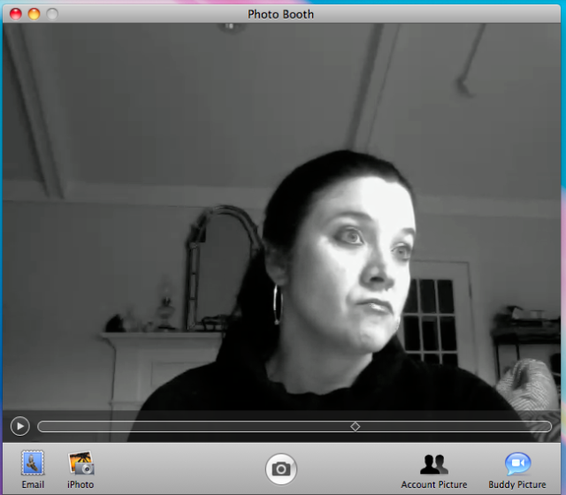
Task: Minimize Photo Booth with the yellow button
Action: coord(34,13)
